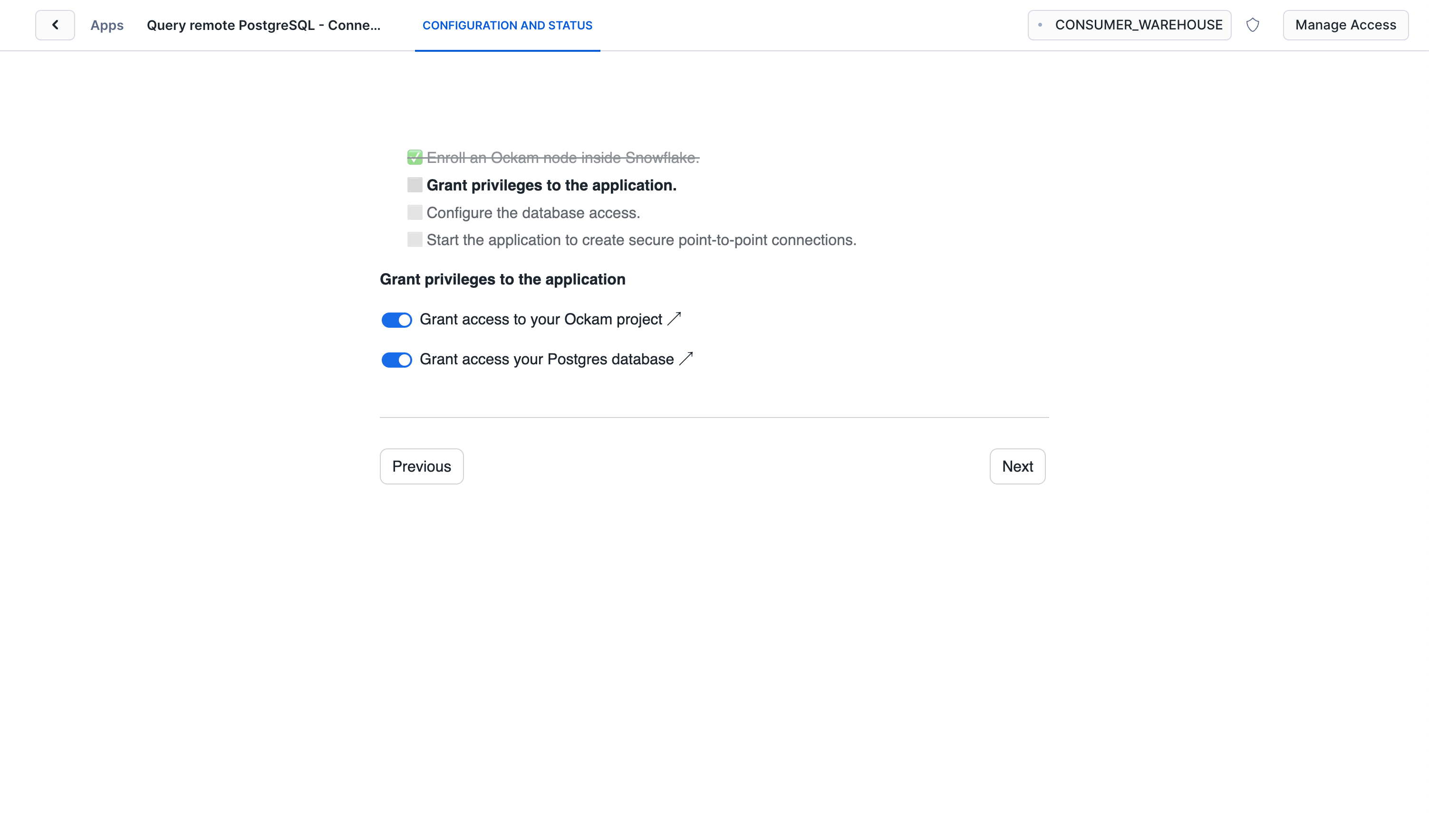Viewport: 1429px width, 816px height.
Task: Click green checkmark for Enroll Ockam node
Action: 415,158
